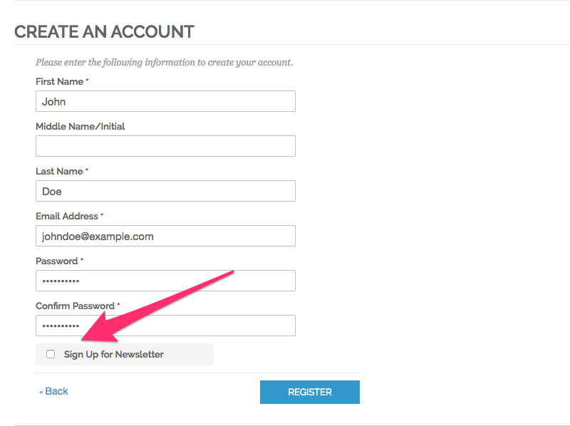The image size is (570, 426).
Task: Go back using the « Back link
Action: (x=53, y=391)
